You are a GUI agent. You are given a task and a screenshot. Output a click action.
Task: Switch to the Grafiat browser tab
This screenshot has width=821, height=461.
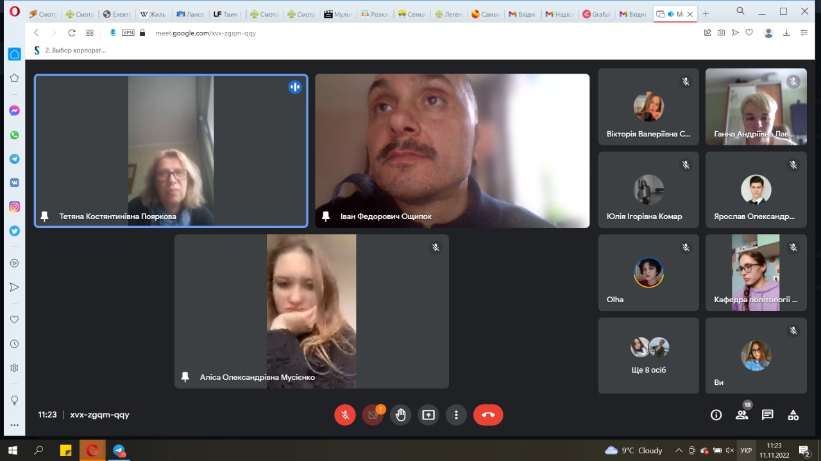[x=596, y=13]
